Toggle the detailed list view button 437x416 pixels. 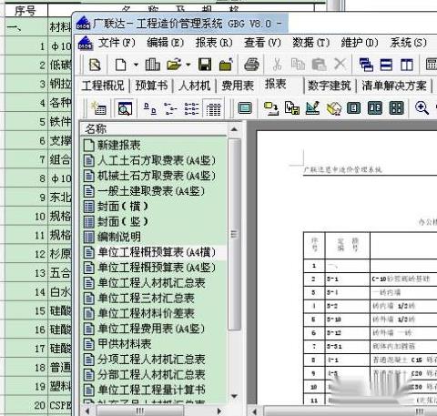[213, 108]
